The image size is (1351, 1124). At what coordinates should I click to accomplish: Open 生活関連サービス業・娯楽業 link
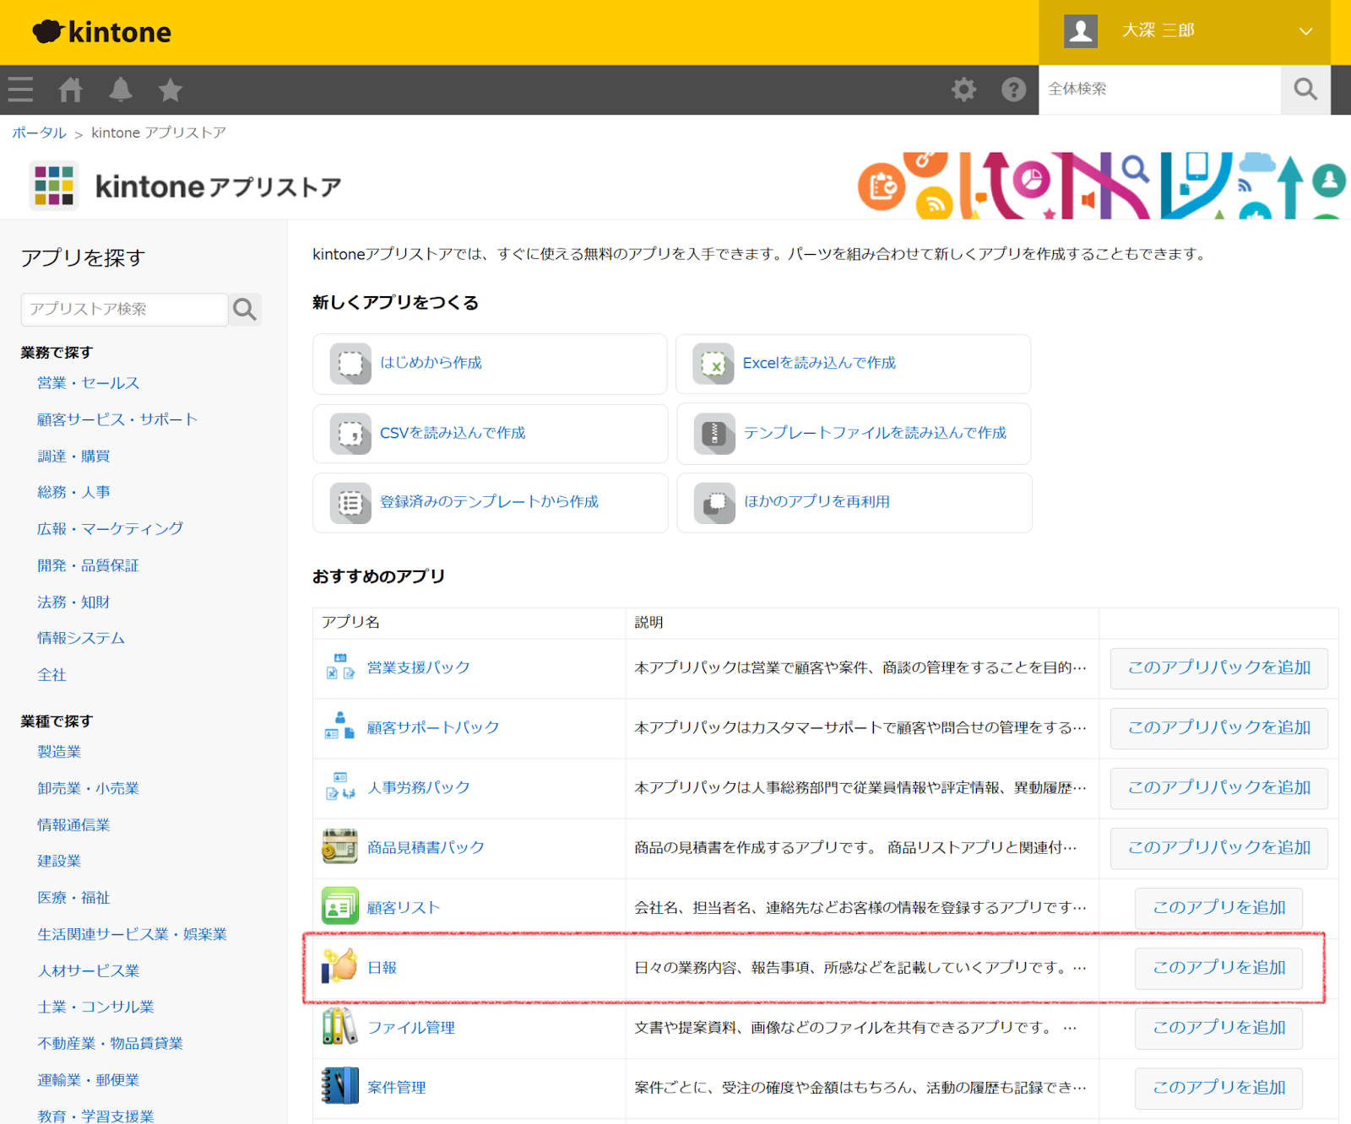[x=132, y=934]
